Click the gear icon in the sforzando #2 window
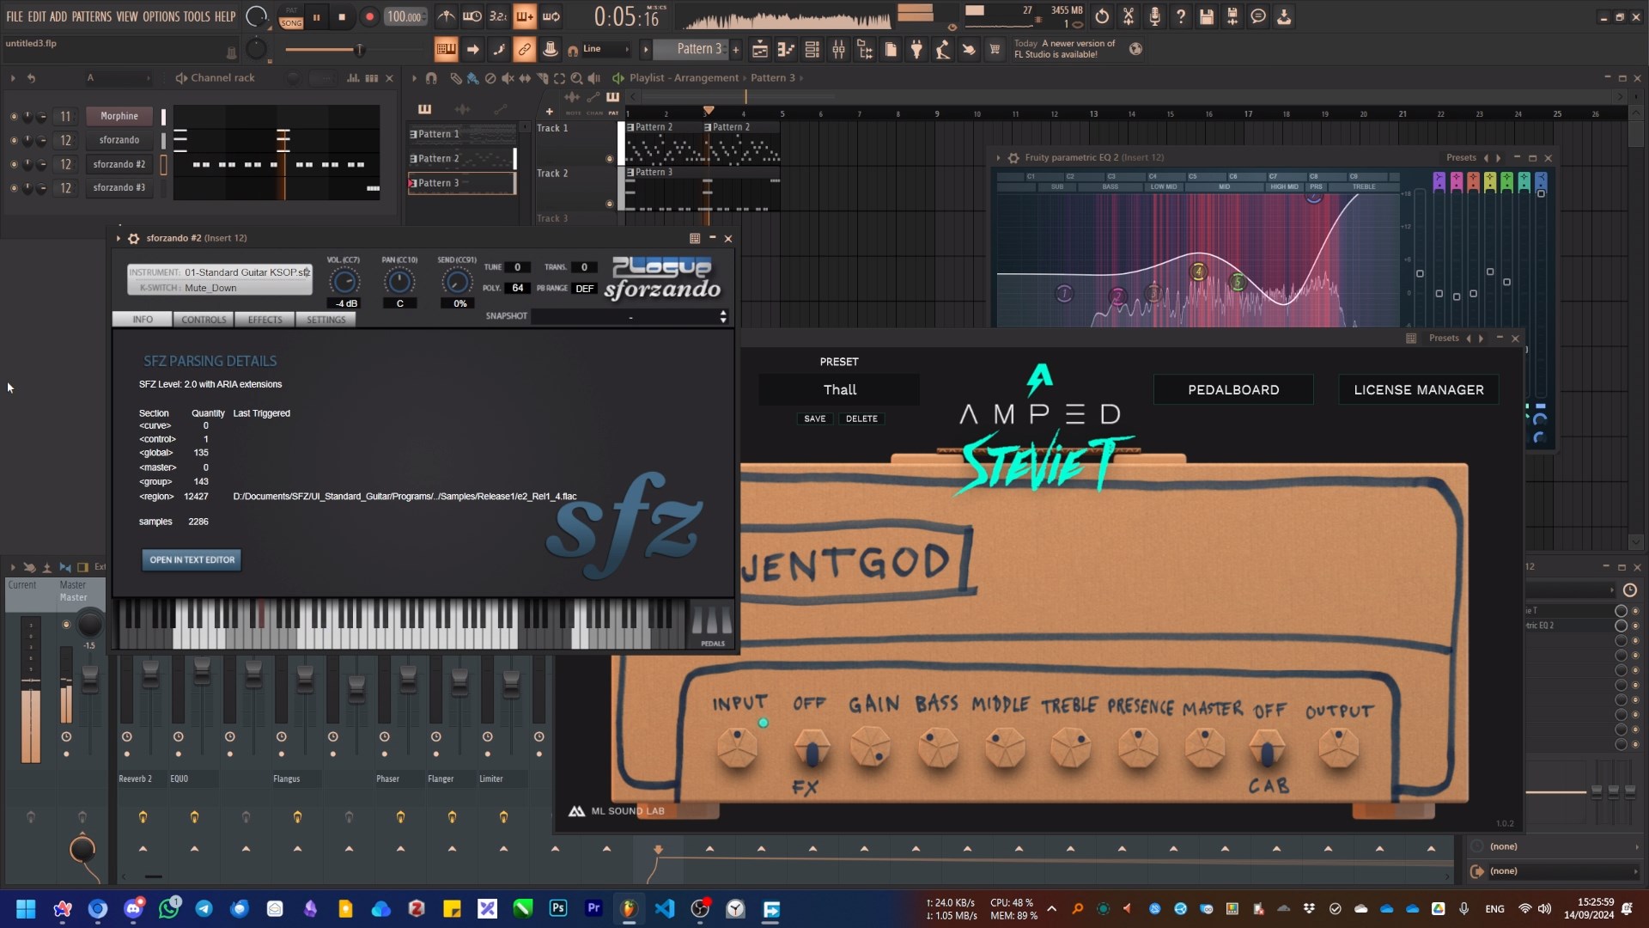This screenshot has height=928, width=1649. [x=133, y=238]
